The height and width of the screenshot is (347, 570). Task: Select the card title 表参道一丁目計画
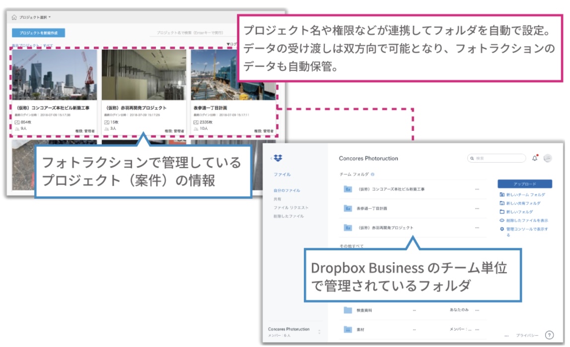pos(211,108)
